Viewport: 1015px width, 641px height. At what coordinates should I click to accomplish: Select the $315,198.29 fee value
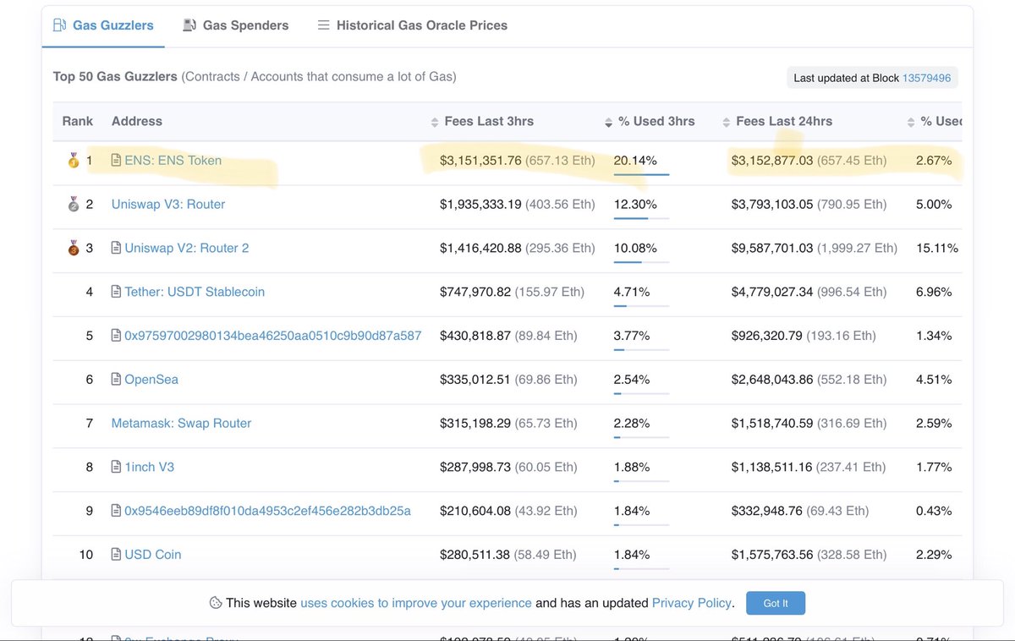point(475,424)
